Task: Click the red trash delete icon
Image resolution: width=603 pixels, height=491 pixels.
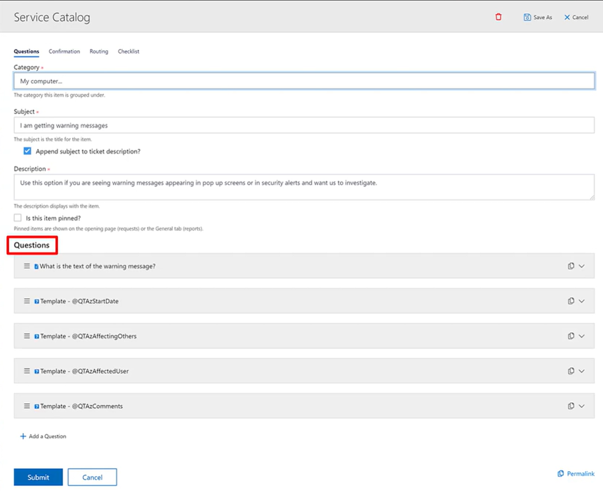Action: pyautogui.click(x=498, y=17)
